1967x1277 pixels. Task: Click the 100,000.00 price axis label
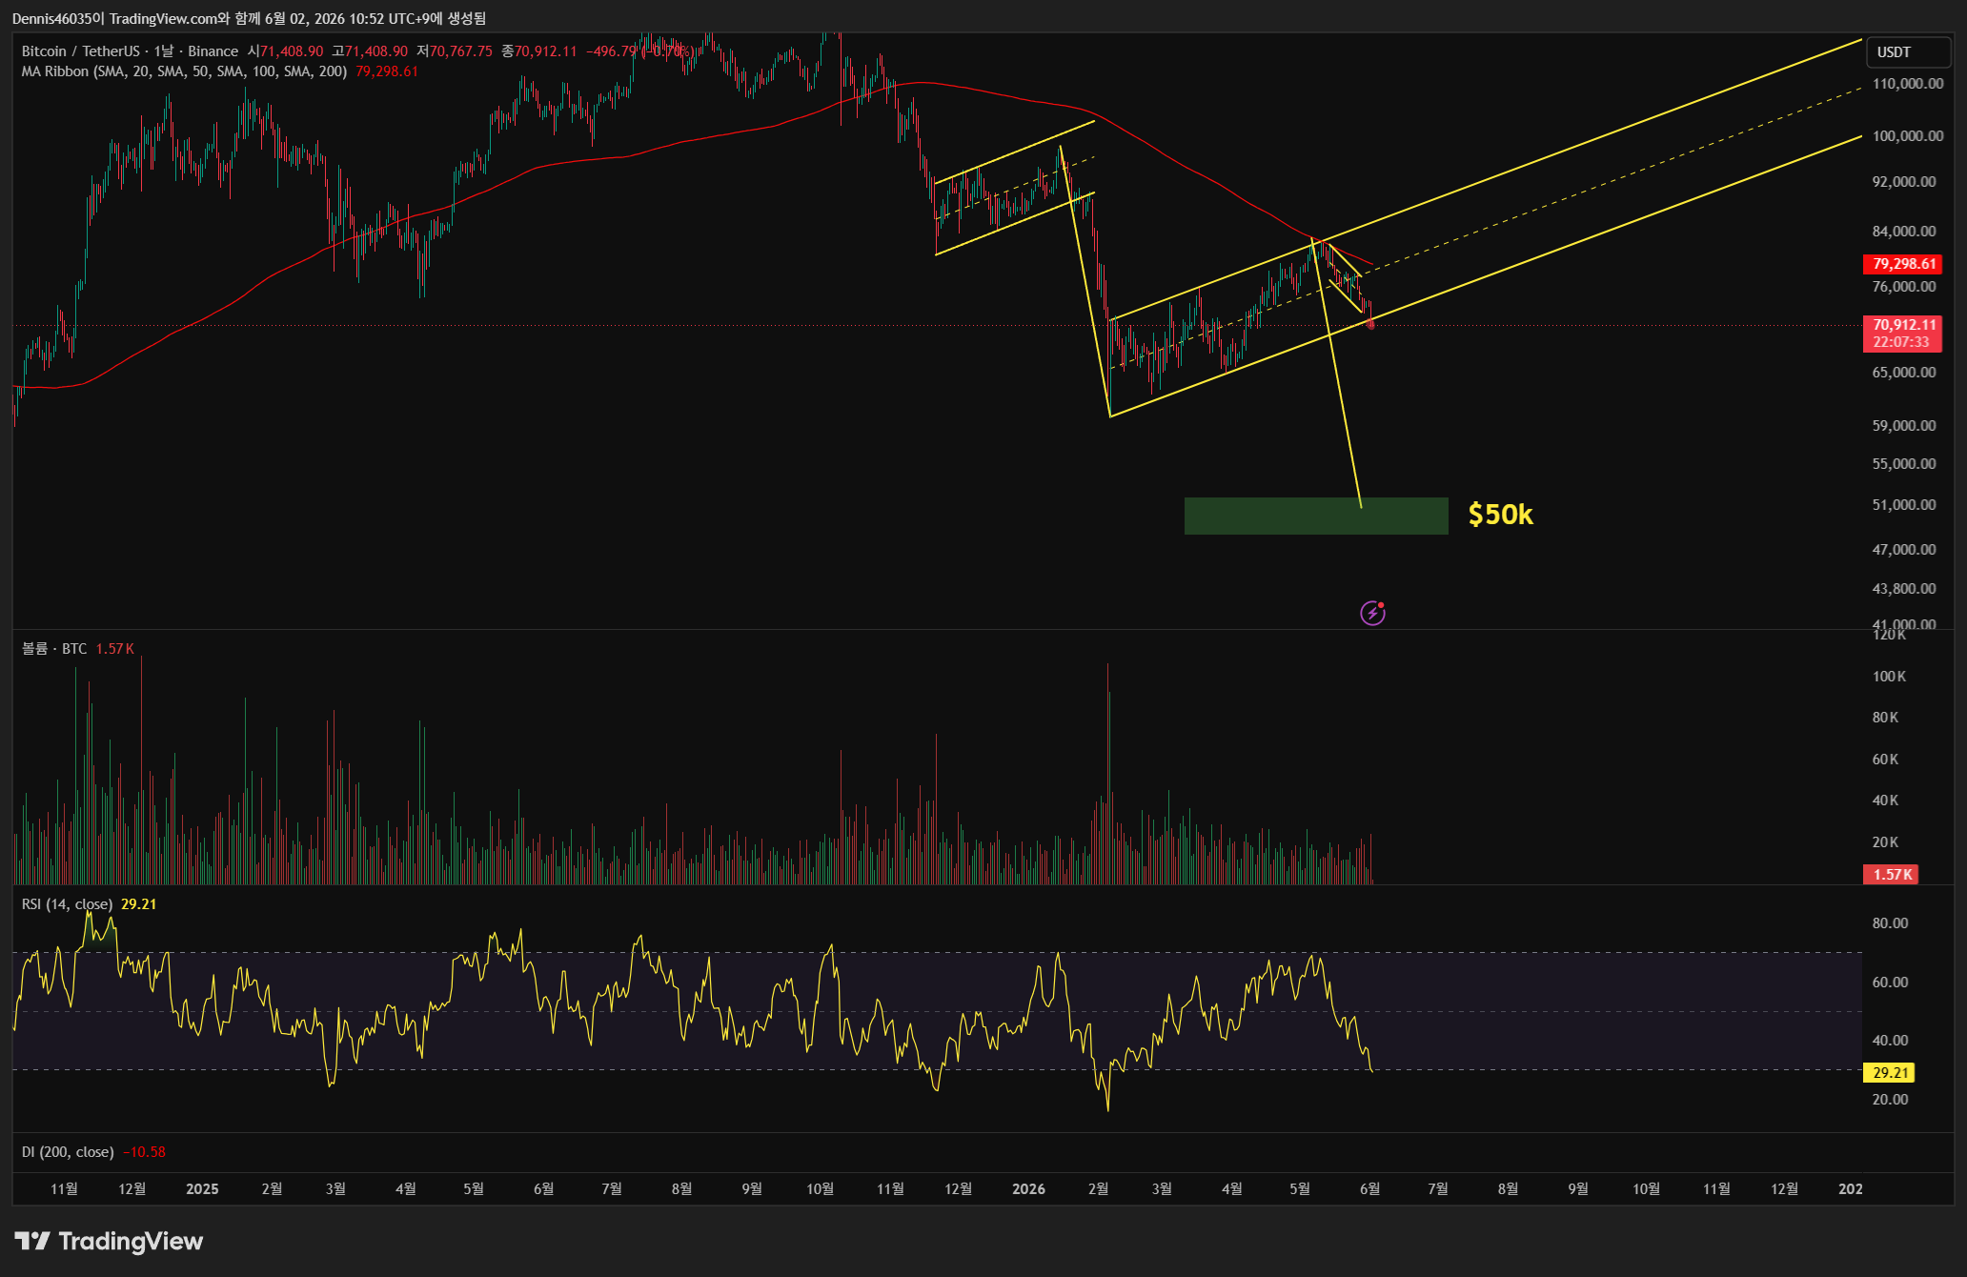[1908, 136]
